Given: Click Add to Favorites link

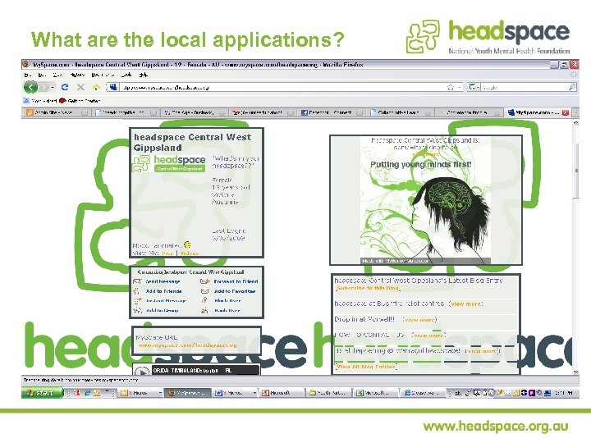Looking at the screenshot, I should 235,291.
